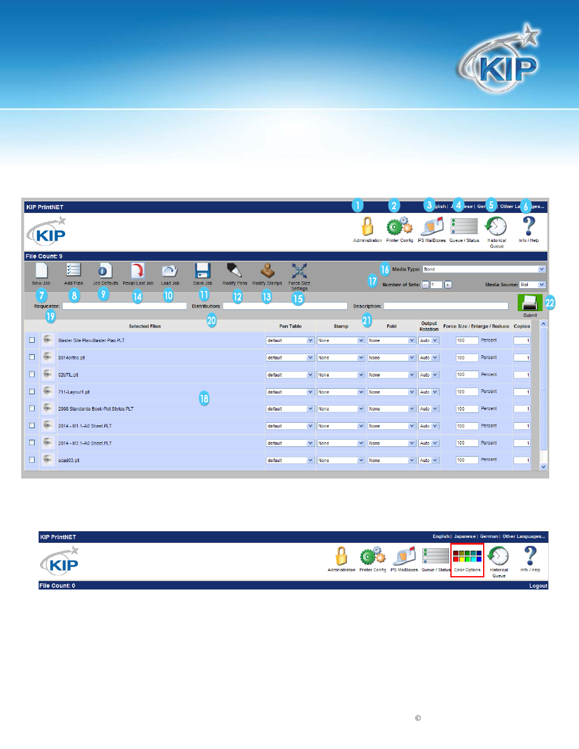Image resolution: width=579 pixels, height=749 pixels.
Task: Click the 2008 Standards Book-Plot Styles.PLT filename
Action: pos(96,409)
